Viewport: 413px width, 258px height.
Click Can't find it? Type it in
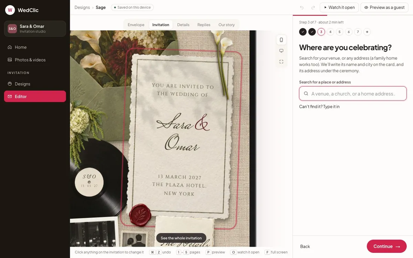click(x=319, y=107)
